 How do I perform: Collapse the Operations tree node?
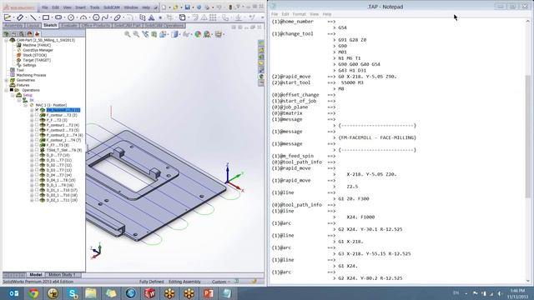pyautogui.click(x=6, y=90)
